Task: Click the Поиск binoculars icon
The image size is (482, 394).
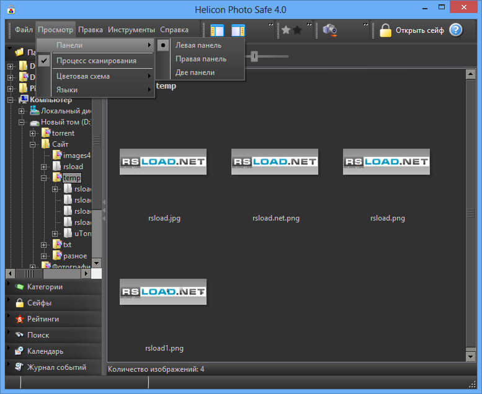Action: click(20, 335)
